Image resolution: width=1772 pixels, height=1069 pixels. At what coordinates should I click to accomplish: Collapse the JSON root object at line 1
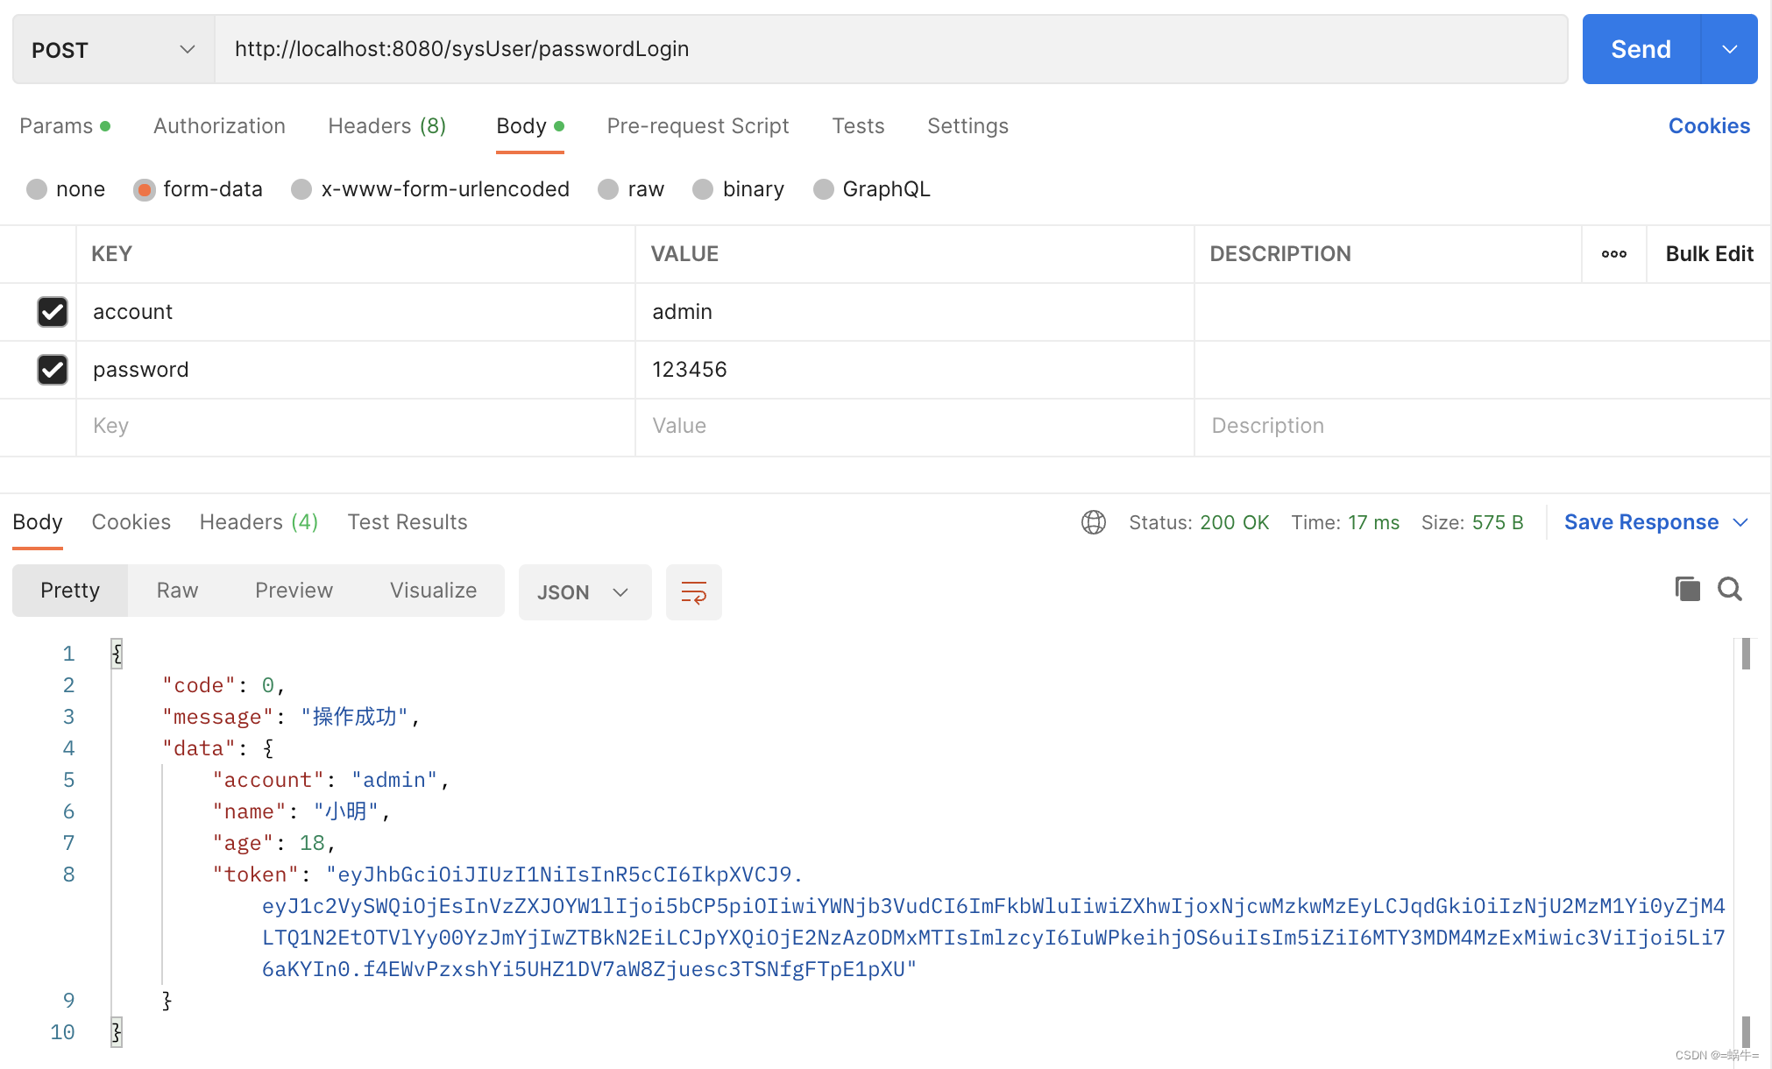pos(117,654)
